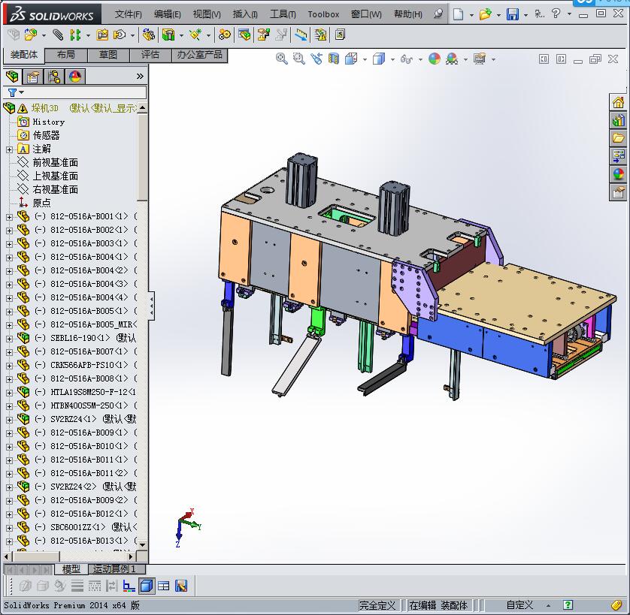
Task: Expand the SBC6001ZZ<1> tree node
Action: (x=9, y=528)
